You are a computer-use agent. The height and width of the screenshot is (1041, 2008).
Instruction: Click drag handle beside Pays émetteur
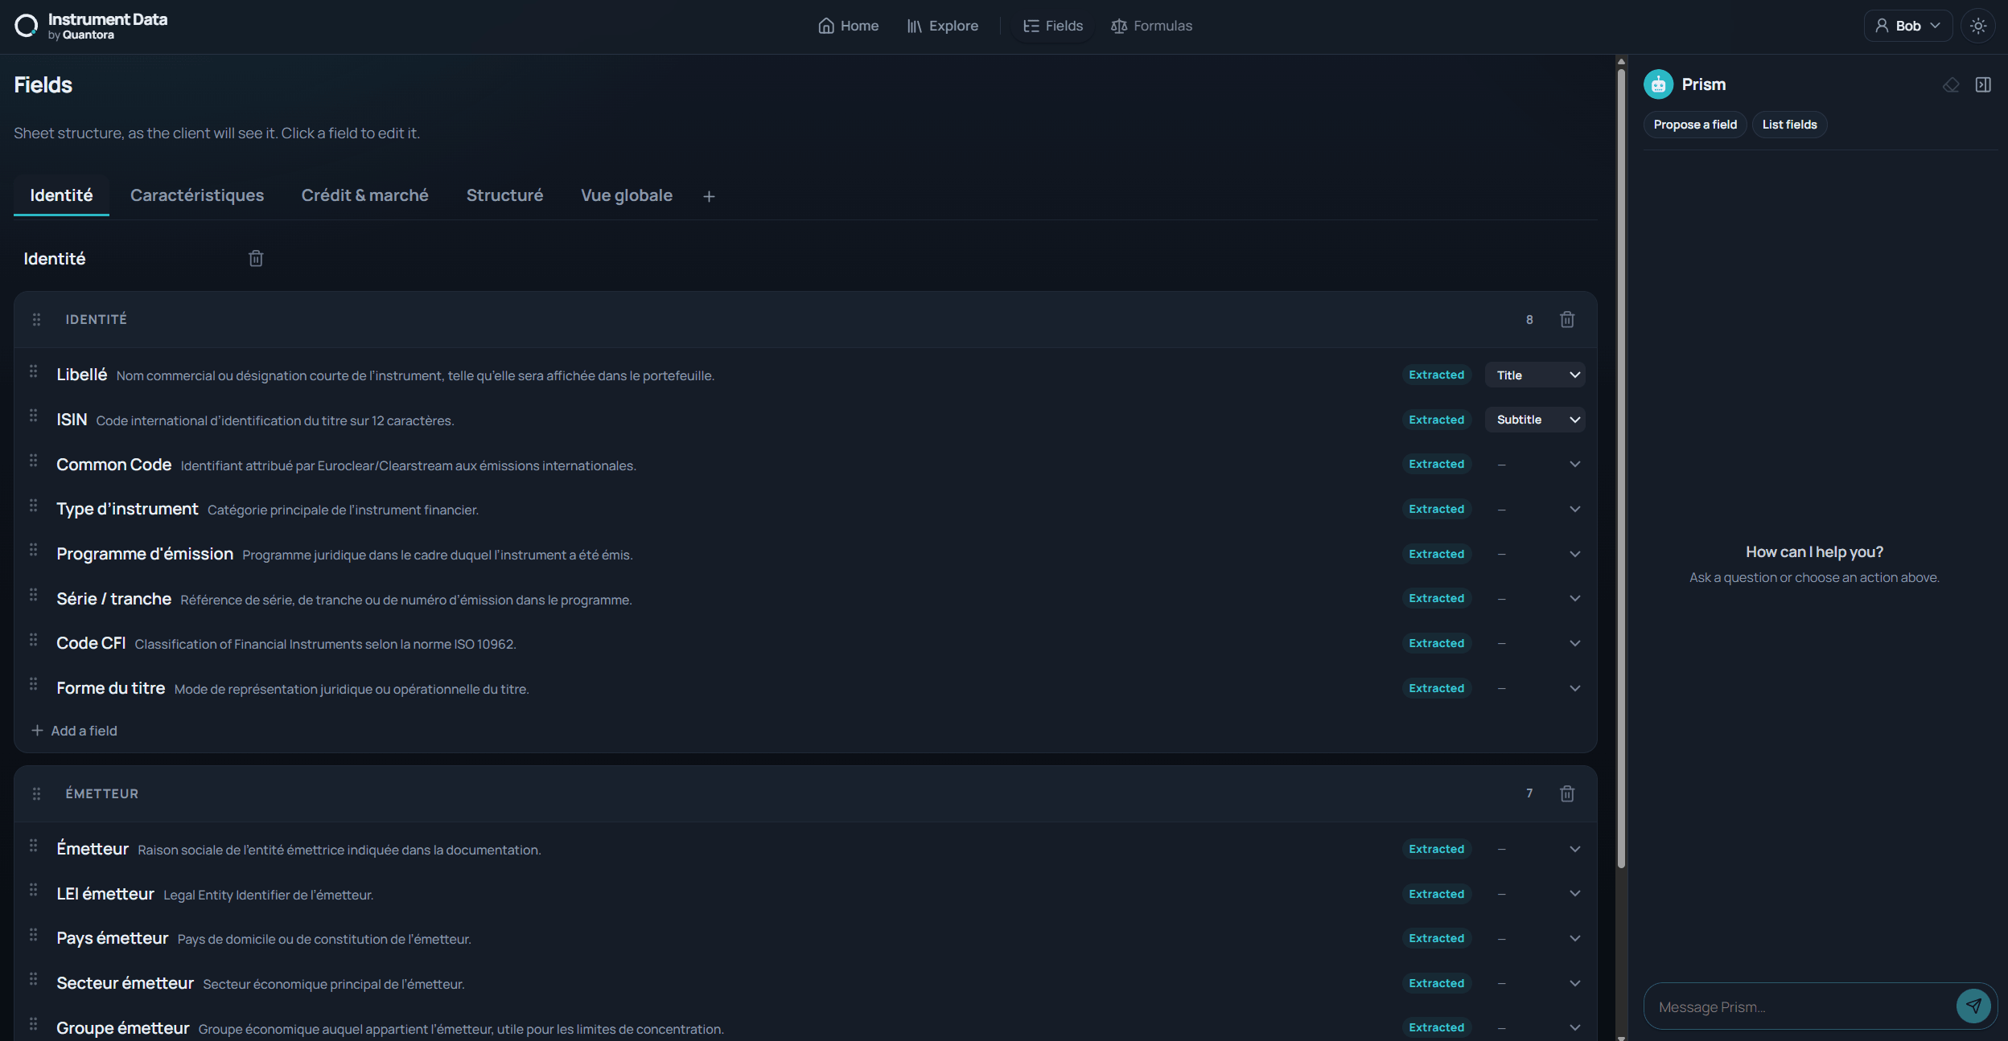33,935
